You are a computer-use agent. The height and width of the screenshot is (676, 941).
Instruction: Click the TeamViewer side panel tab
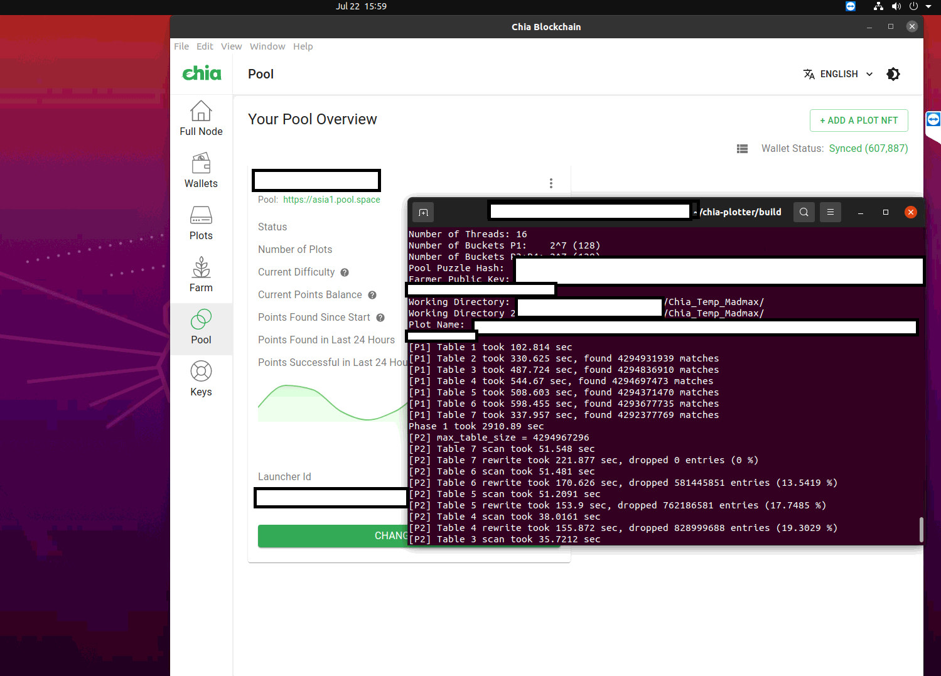click(x=933, y=119)
